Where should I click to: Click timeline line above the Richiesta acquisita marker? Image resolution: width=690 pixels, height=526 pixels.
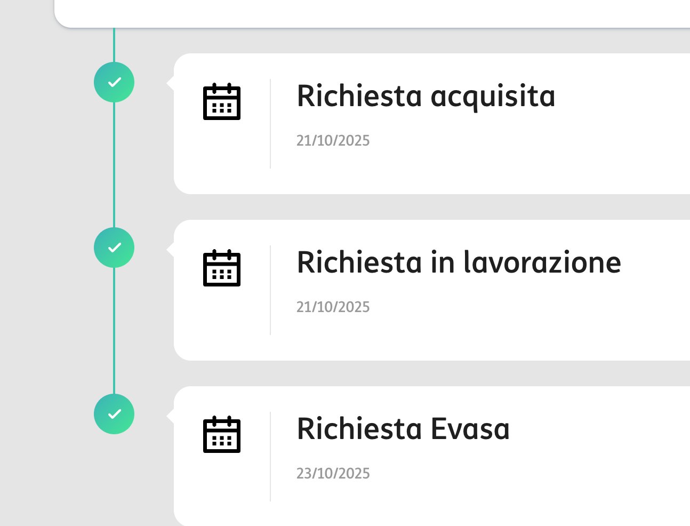pyautogui.click(x=114, y=45)
